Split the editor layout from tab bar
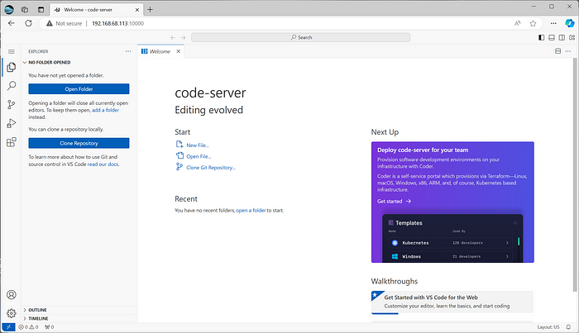The image size is (579, 333). tap(558, 51)
